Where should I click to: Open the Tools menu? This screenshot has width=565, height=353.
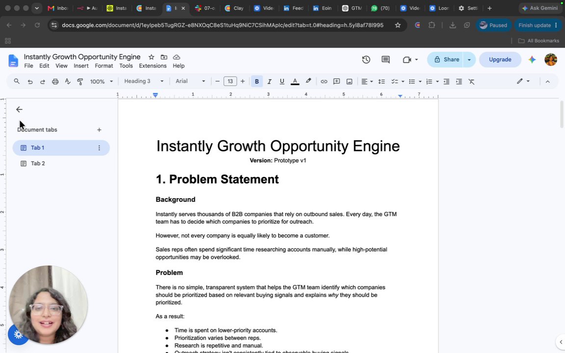coord(126,66)
